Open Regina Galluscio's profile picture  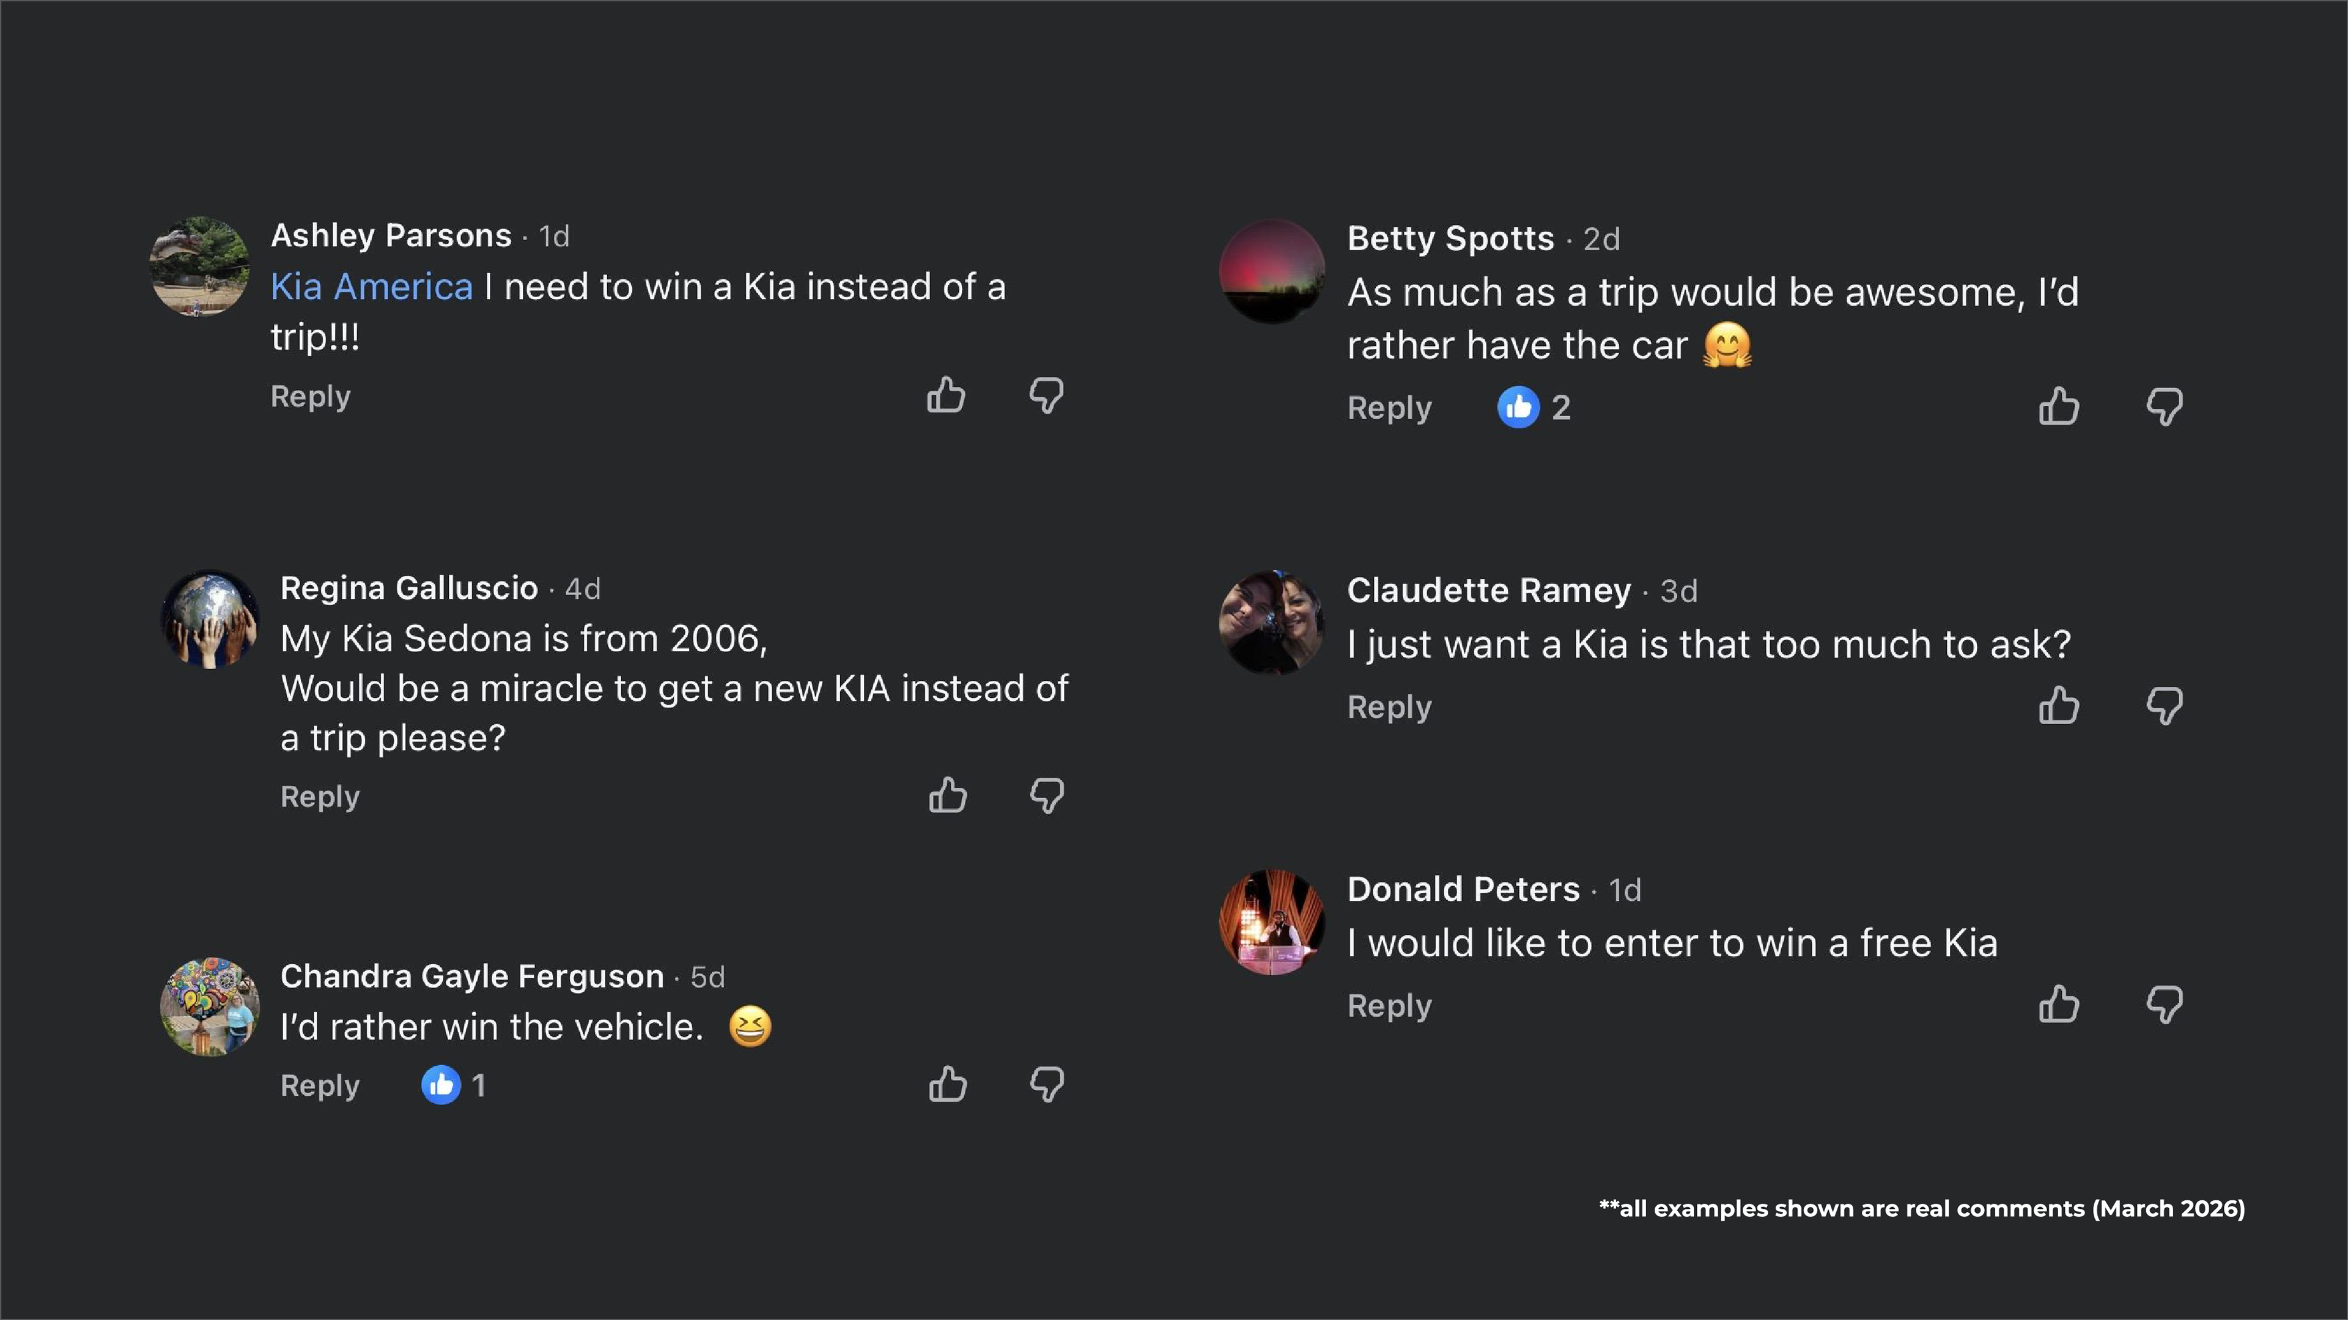210,620
